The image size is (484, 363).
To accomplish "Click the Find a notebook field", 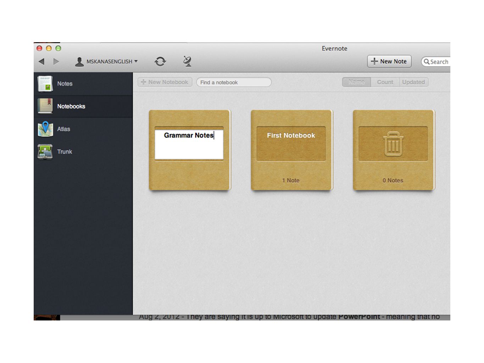I will coord(234,82).
